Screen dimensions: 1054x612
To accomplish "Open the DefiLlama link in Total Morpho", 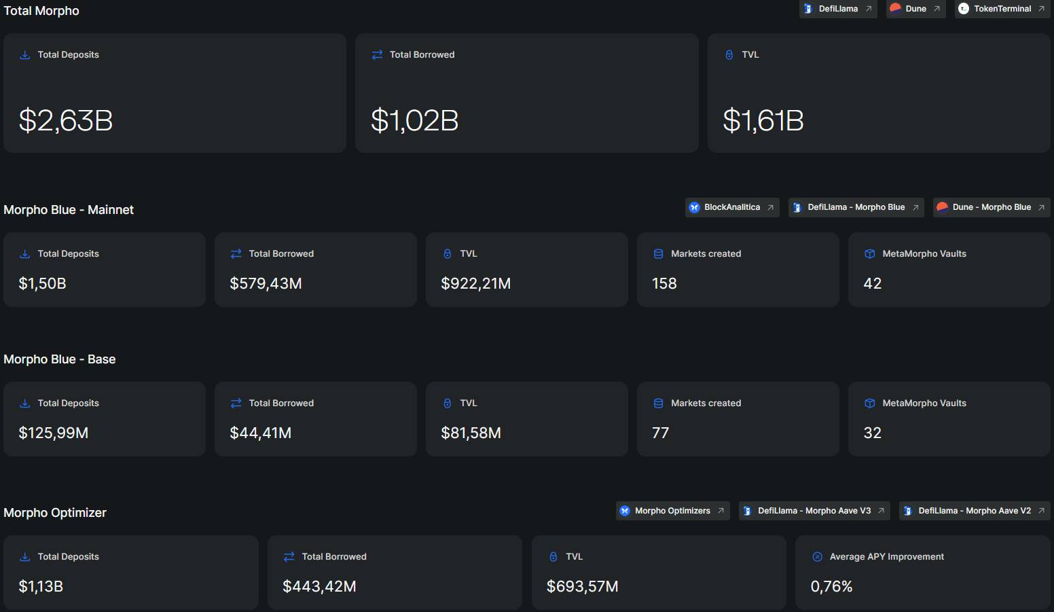I will pyautogui.click(x=838, y=9).
